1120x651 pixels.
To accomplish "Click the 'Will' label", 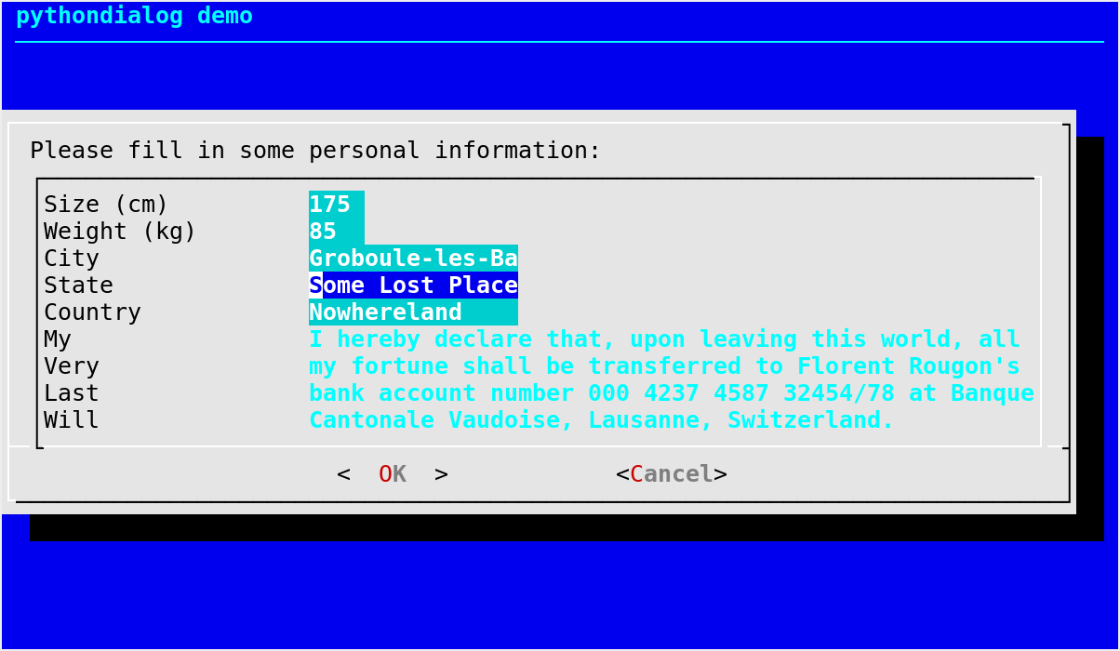I will (72, 419).
